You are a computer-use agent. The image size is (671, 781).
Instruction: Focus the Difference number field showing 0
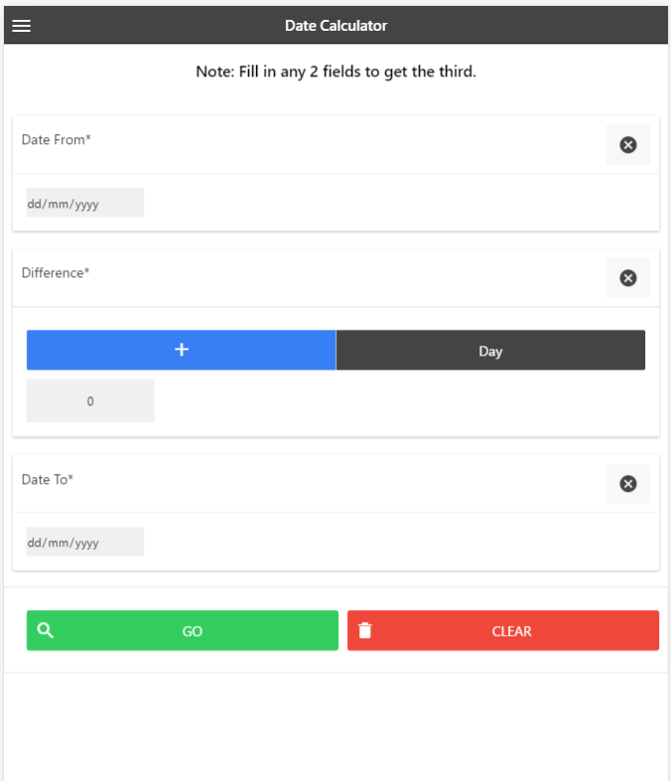[90, 401]
